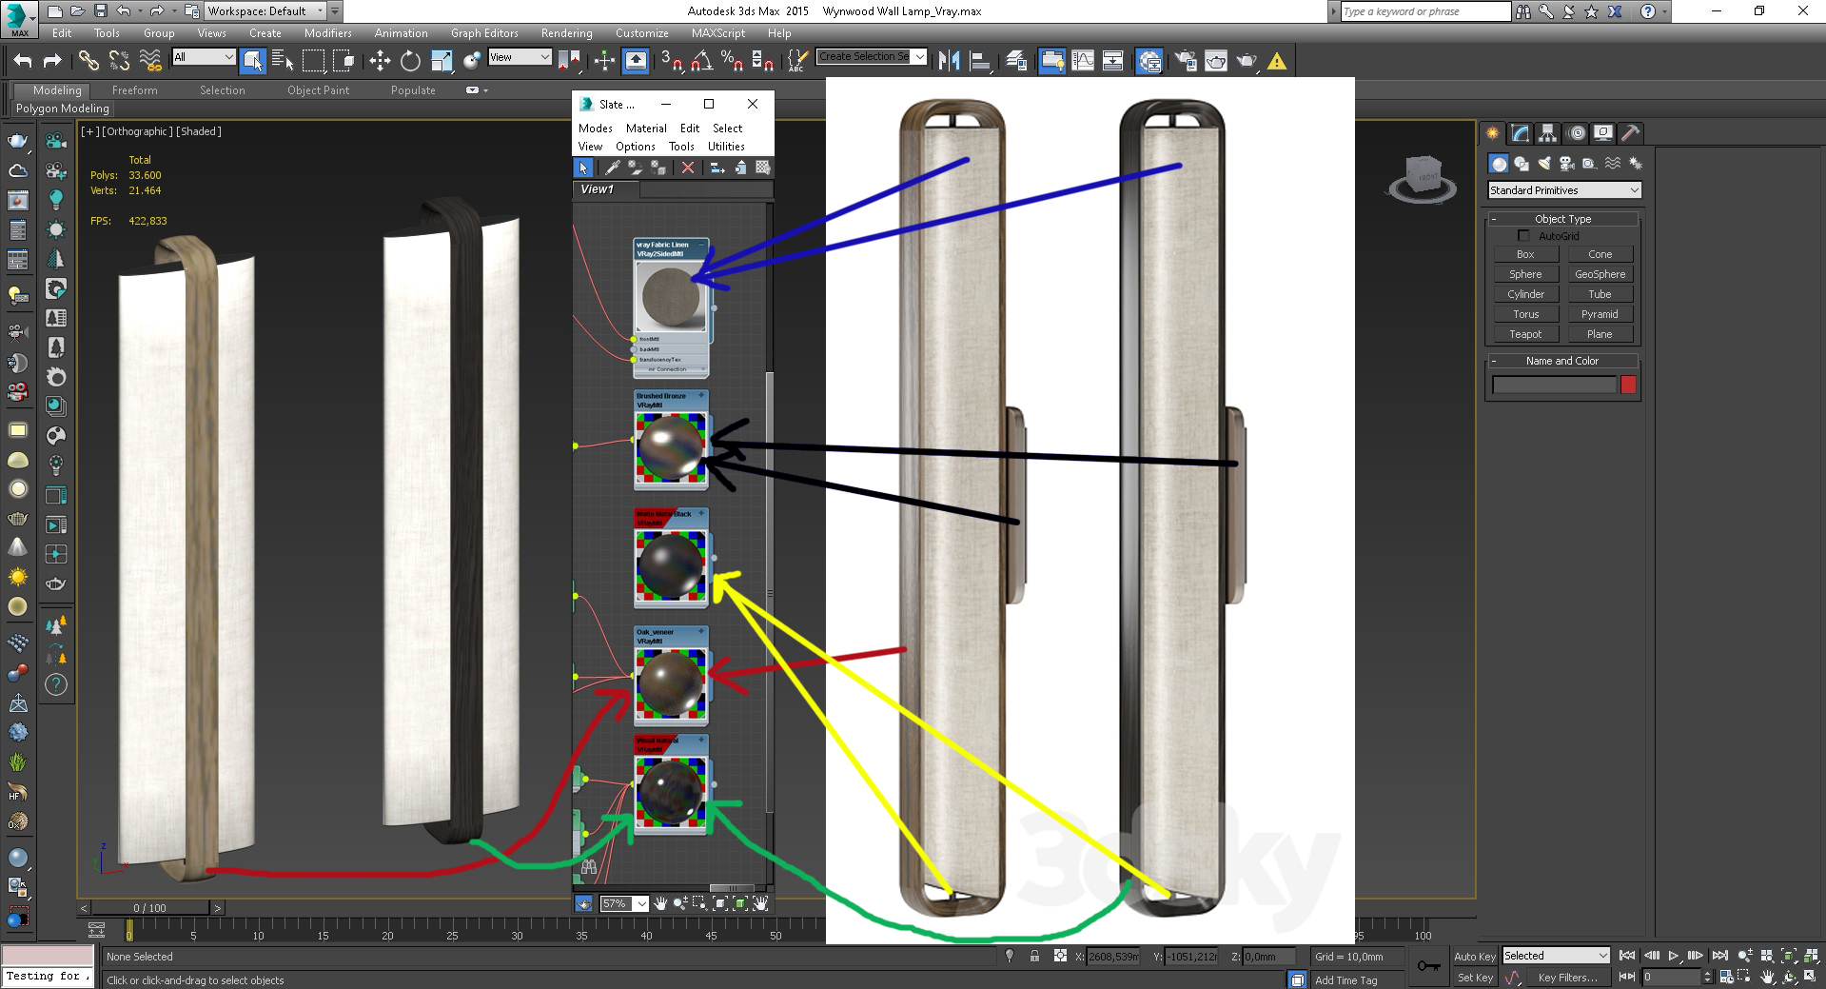Open the Rendering menu

pyautogui.click(x=567, y=33)
